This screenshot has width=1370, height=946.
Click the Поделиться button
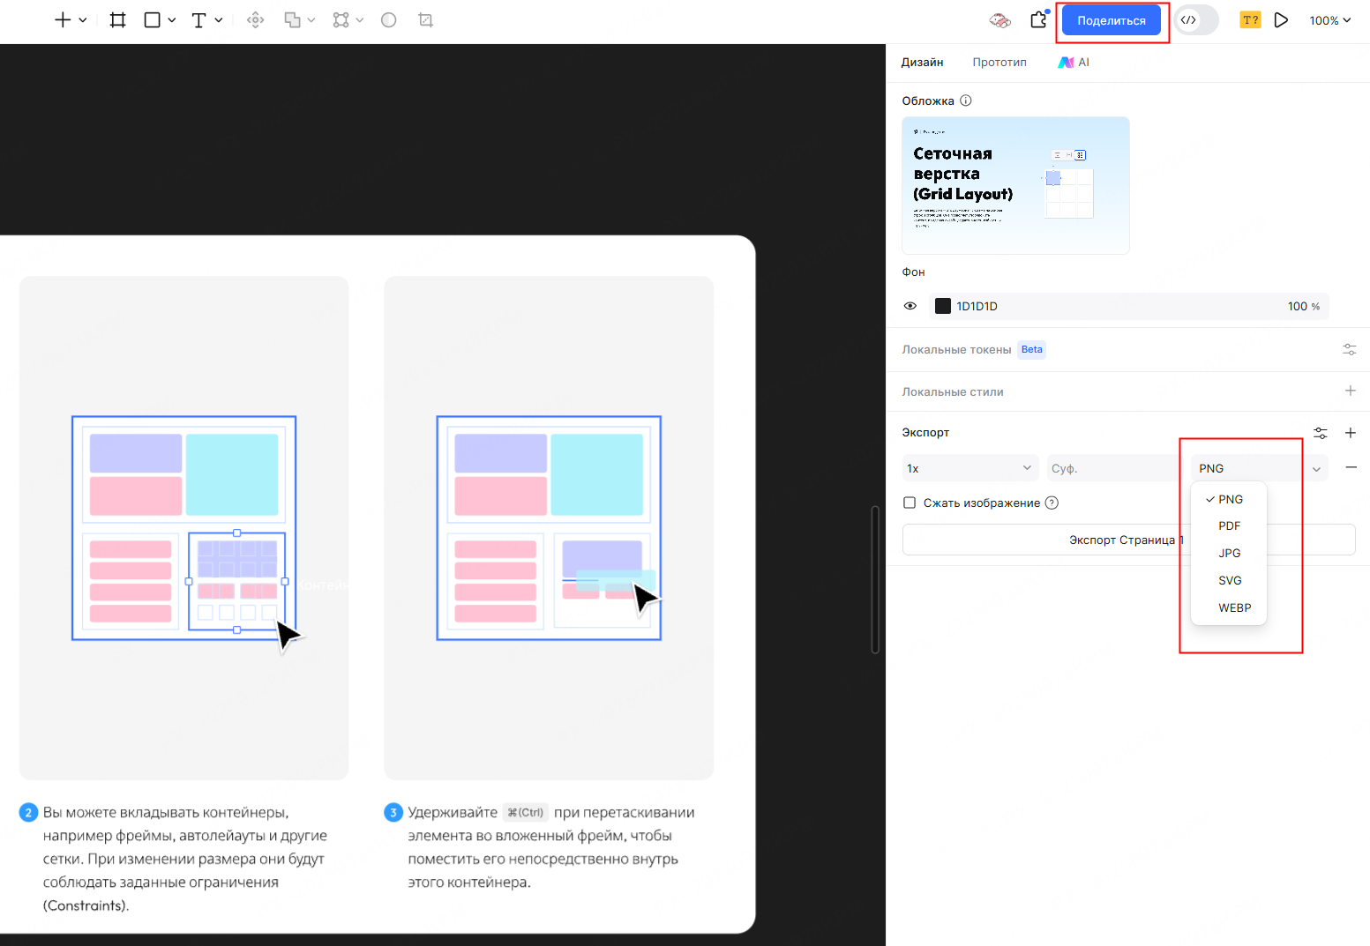[x=1111, y=20]
